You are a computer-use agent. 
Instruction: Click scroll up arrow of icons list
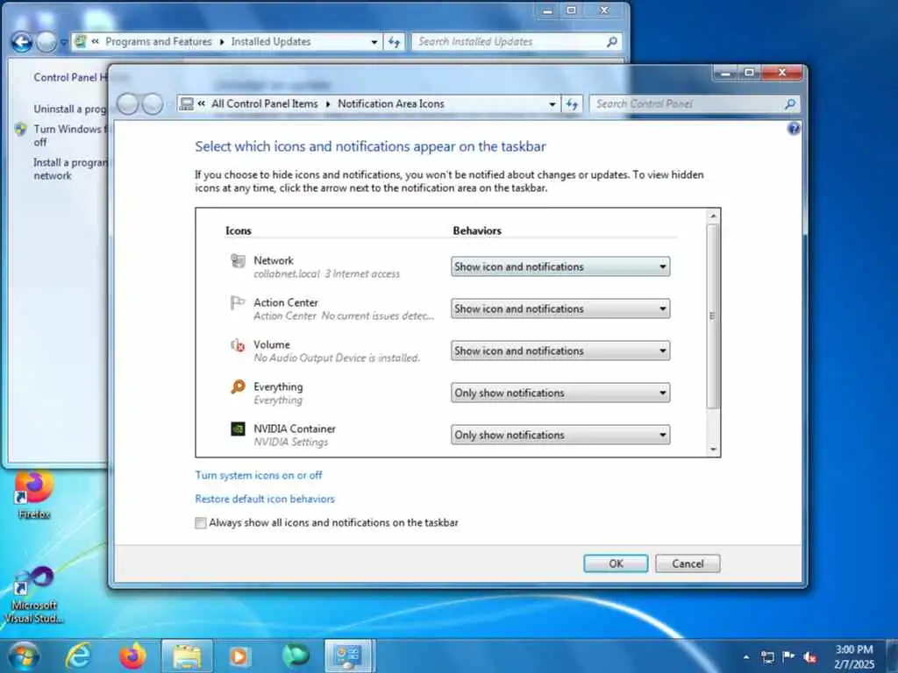[x=713, y=216]
